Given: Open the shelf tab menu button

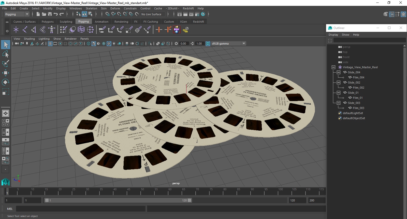Looking at the screenshot, I should coord(7,22).
